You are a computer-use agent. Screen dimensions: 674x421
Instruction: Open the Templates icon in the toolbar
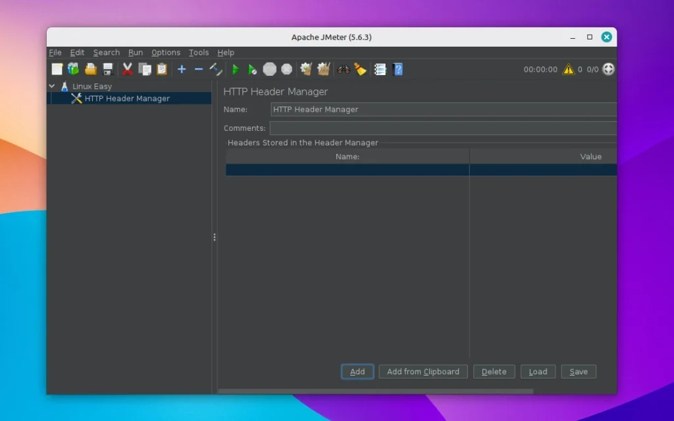tap(74, 68)
